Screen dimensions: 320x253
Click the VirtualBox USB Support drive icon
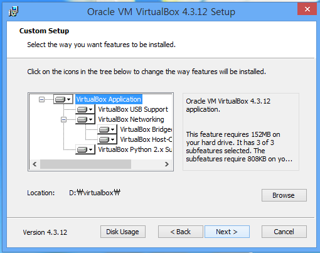[x=82, y=109]
